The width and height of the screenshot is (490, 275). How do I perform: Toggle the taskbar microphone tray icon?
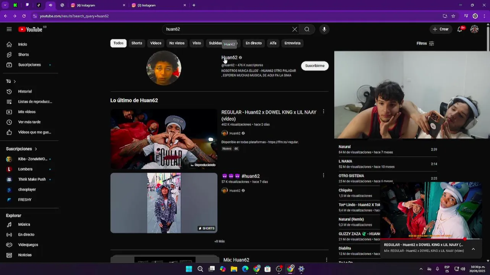tap(437, 269)
